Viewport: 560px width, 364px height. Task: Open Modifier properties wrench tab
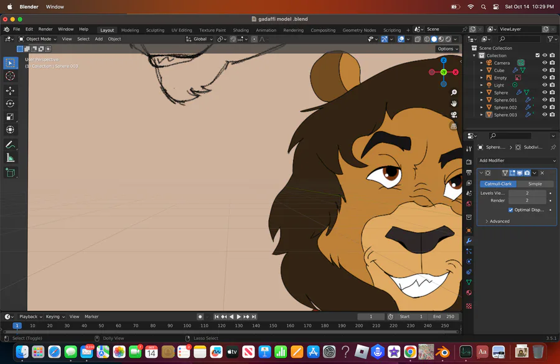[469, 241]
